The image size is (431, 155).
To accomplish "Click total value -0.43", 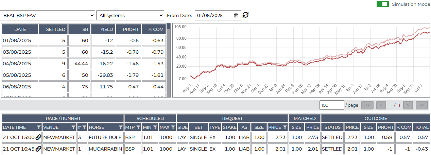I will [421, 149].
